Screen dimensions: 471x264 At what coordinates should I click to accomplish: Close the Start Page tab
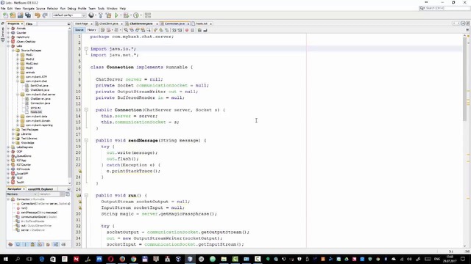click(x=91, y=23)
